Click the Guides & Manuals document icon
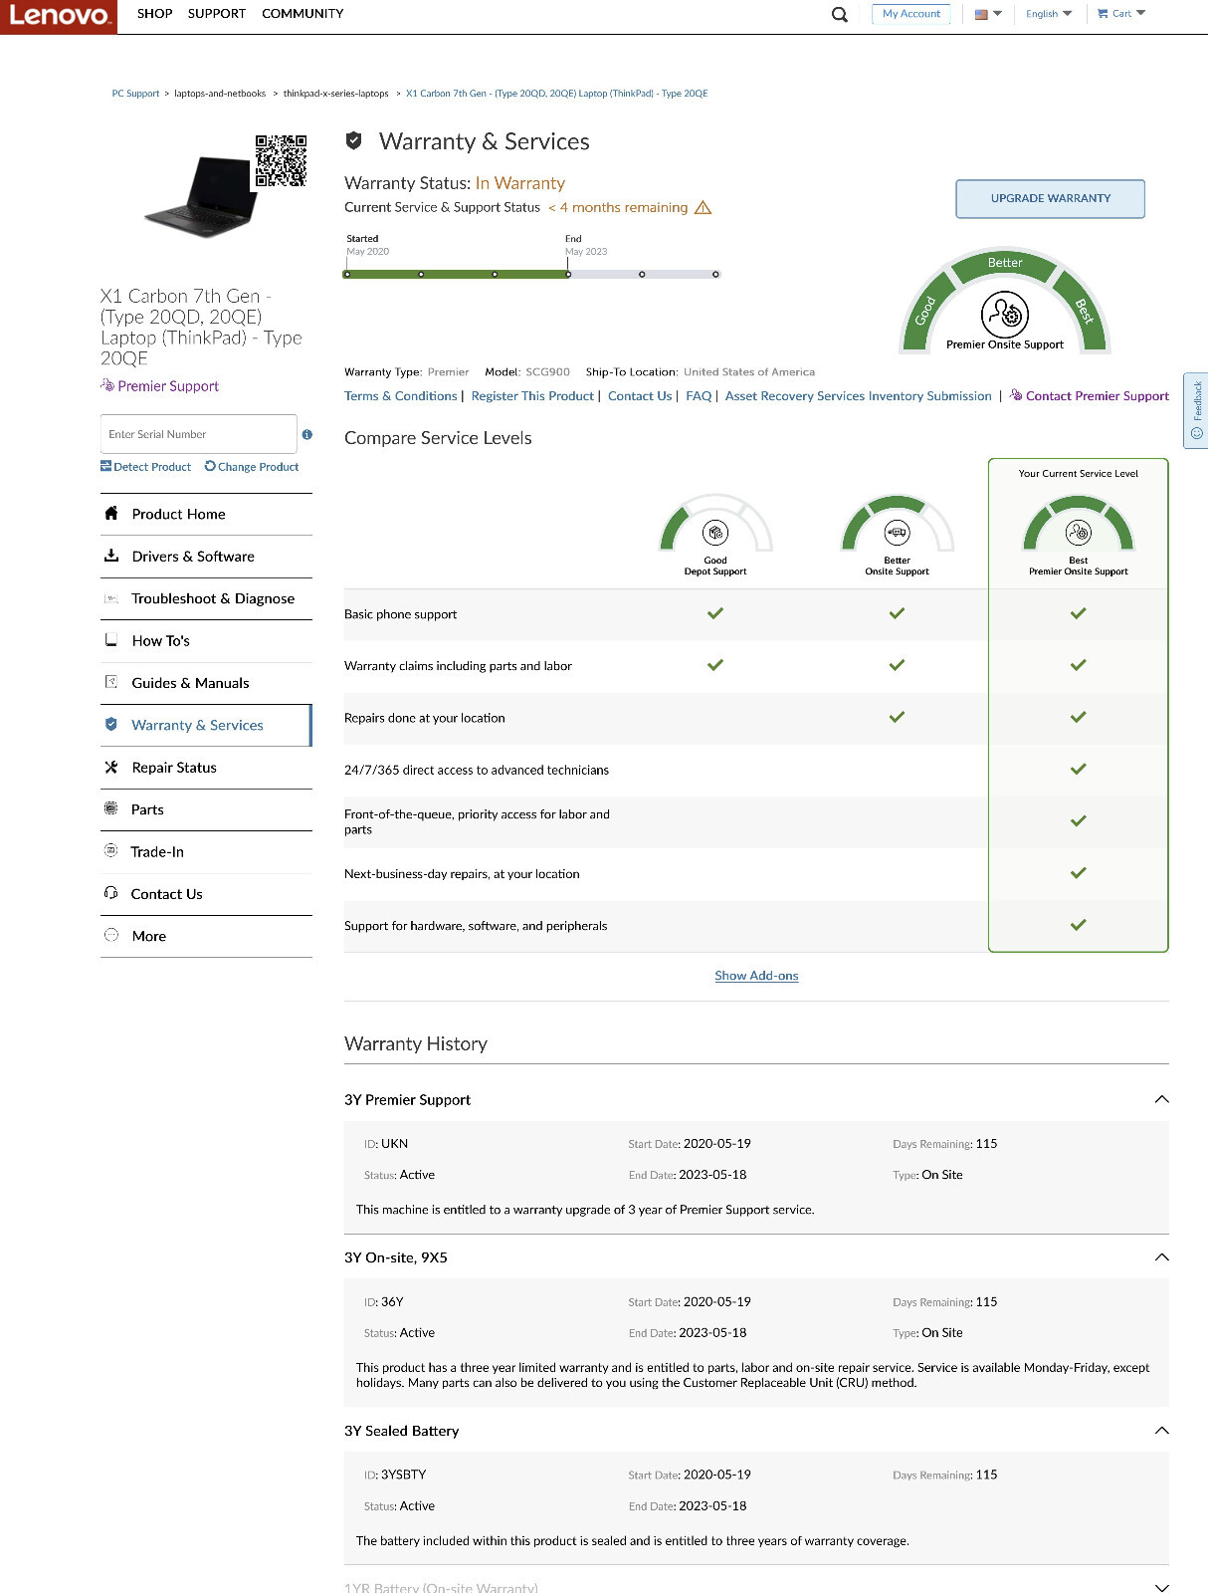Viewport: 1208px width, 1593px height. coord(111,682)
